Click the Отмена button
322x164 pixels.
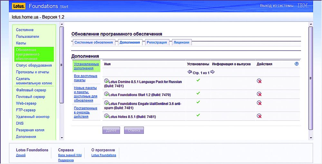click(x=134, y=130)
